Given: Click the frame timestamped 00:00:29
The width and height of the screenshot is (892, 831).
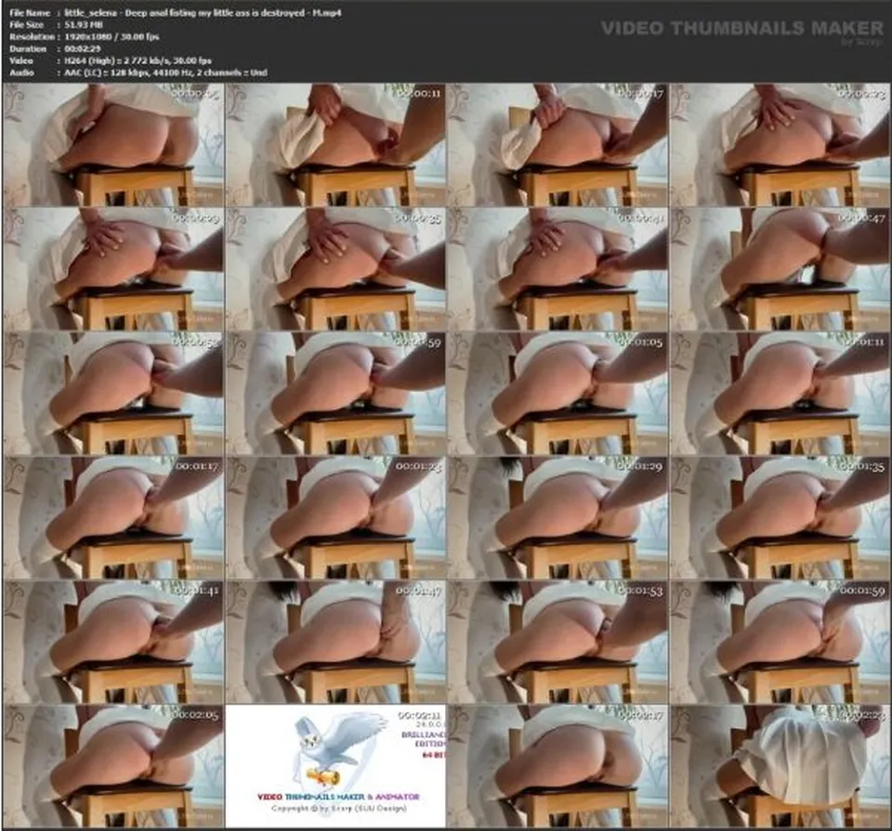Looking at the screenshot, I should click(113, 269).
